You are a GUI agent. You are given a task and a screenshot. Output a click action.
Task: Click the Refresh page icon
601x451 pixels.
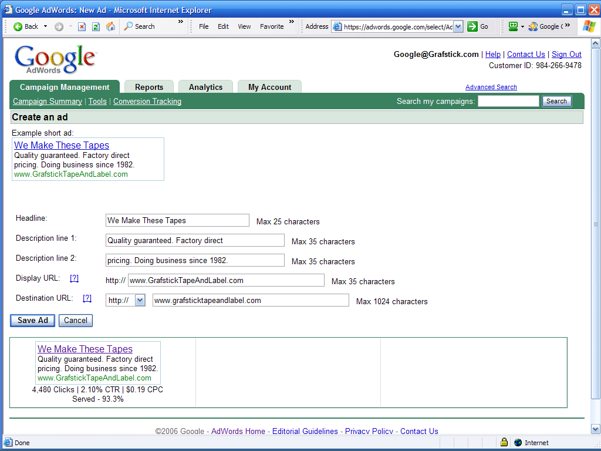[96, 26]
